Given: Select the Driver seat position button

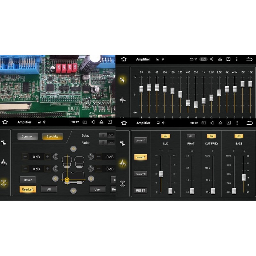Looking at the screenshot, I should pyautogui.click(x=28, y=180).
